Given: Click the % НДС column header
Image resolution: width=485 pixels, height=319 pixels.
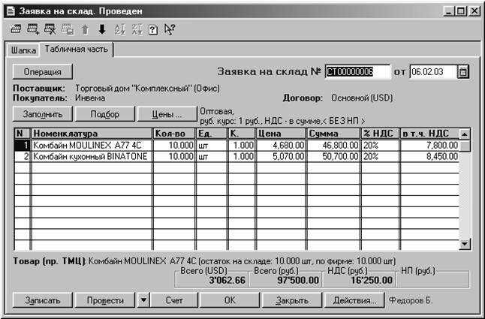Looking at the screenshot, I should (x=380, y=134).
